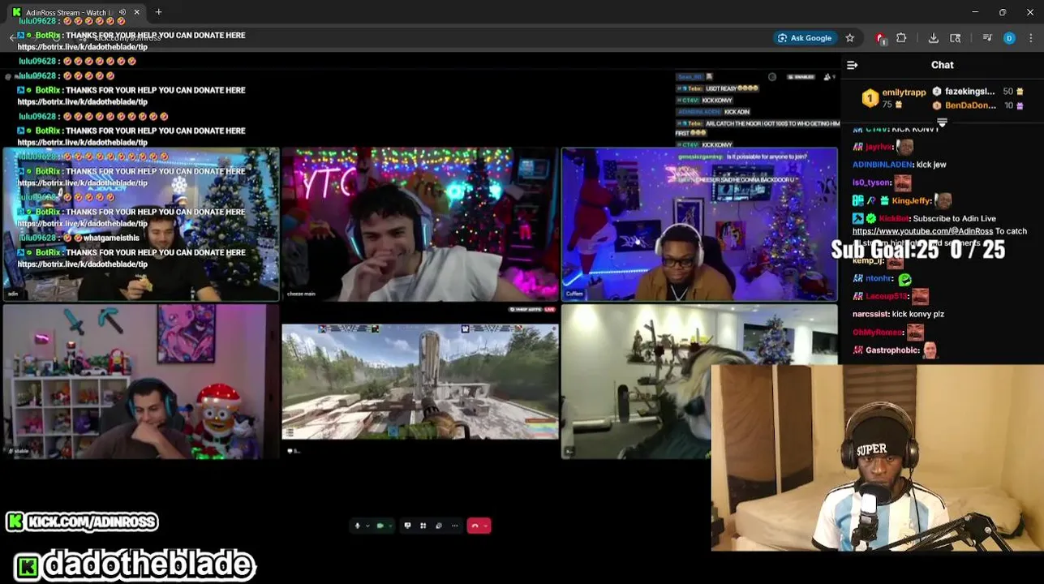Select the webcam tile of man with glasses
The height and width of the screenshot is (584, 1044).
tap(699, 224)
